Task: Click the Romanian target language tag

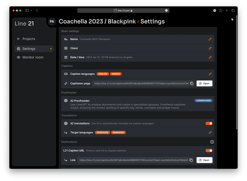Action: pyautogui.click(x=118, y=132)
